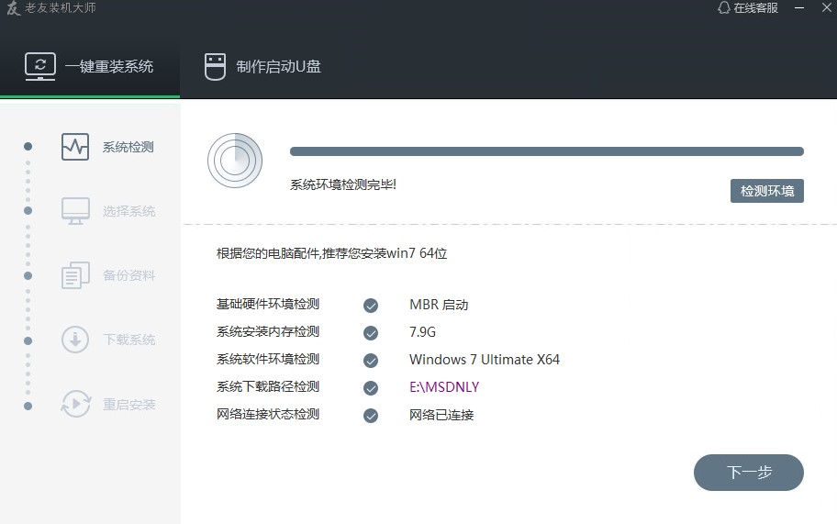Click check mark next to 网络连接状态检测

[x=371, y=416]
